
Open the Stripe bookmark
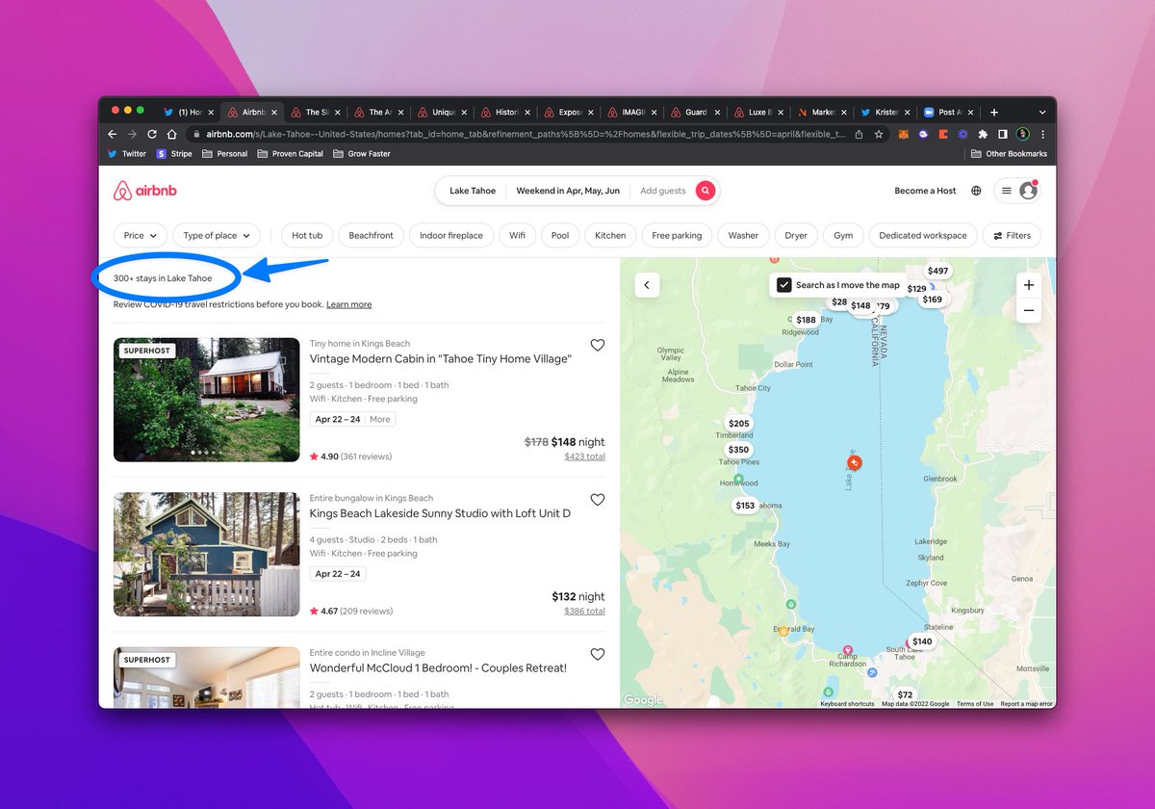174,154
